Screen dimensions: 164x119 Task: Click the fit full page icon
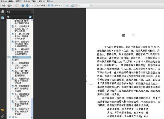pos(72,5)
